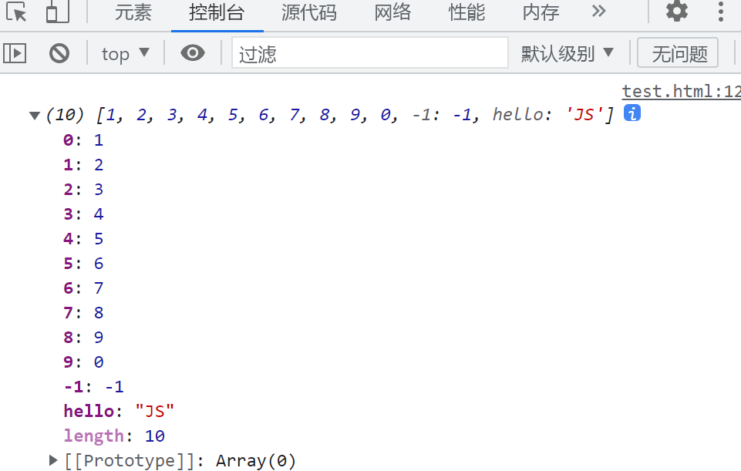Select the array row 3: 4
Viewport: 741px width, 471px height.
click(83, 214)
